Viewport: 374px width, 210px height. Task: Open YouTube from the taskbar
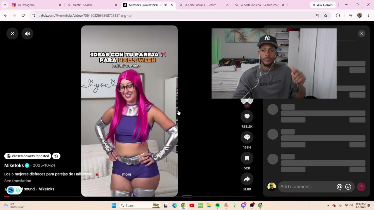[192, 205]
